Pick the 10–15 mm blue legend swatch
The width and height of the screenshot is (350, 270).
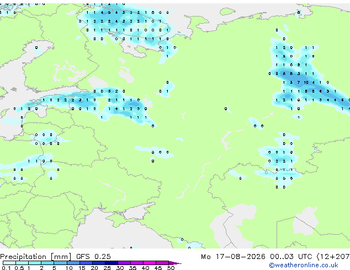[x=73, y=263]
